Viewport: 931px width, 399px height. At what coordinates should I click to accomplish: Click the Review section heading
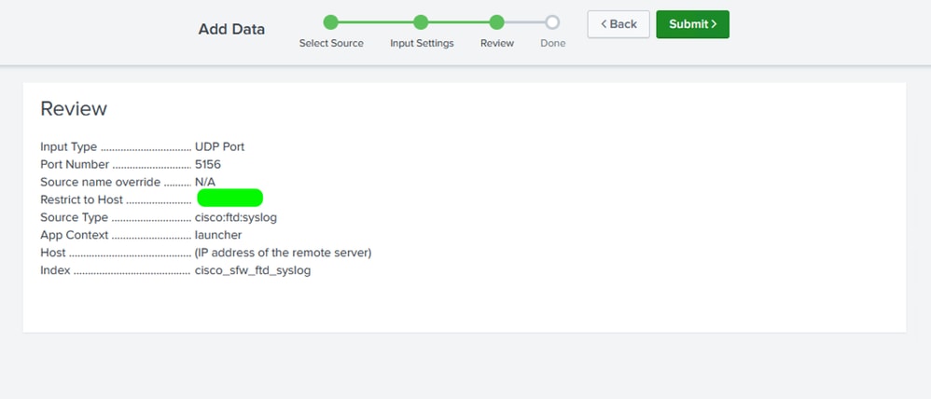74,109
